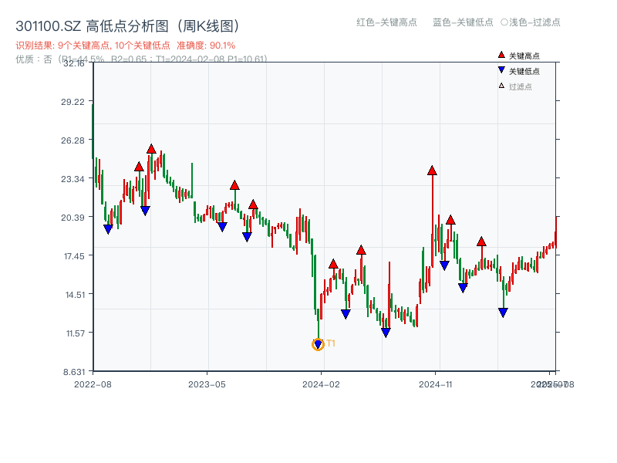Select the highest red triangle marker near 25.5

tap(151, 149)
